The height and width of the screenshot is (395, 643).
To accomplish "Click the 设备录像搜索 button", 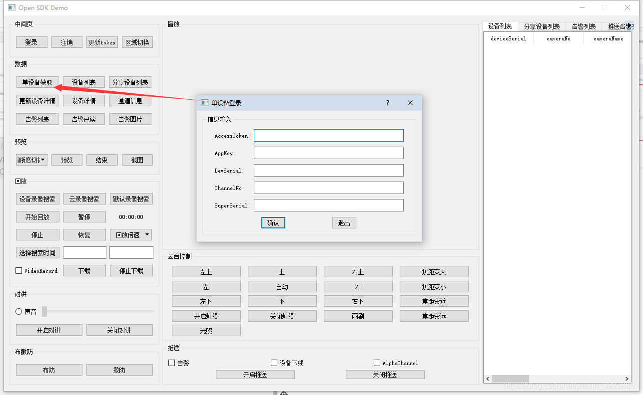I will [x=38, y=199].
